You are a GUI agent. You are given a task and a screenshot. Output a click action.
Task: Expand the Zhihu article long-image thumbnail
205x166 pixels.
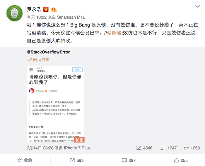pyautogui.click(x=56, y=104)
